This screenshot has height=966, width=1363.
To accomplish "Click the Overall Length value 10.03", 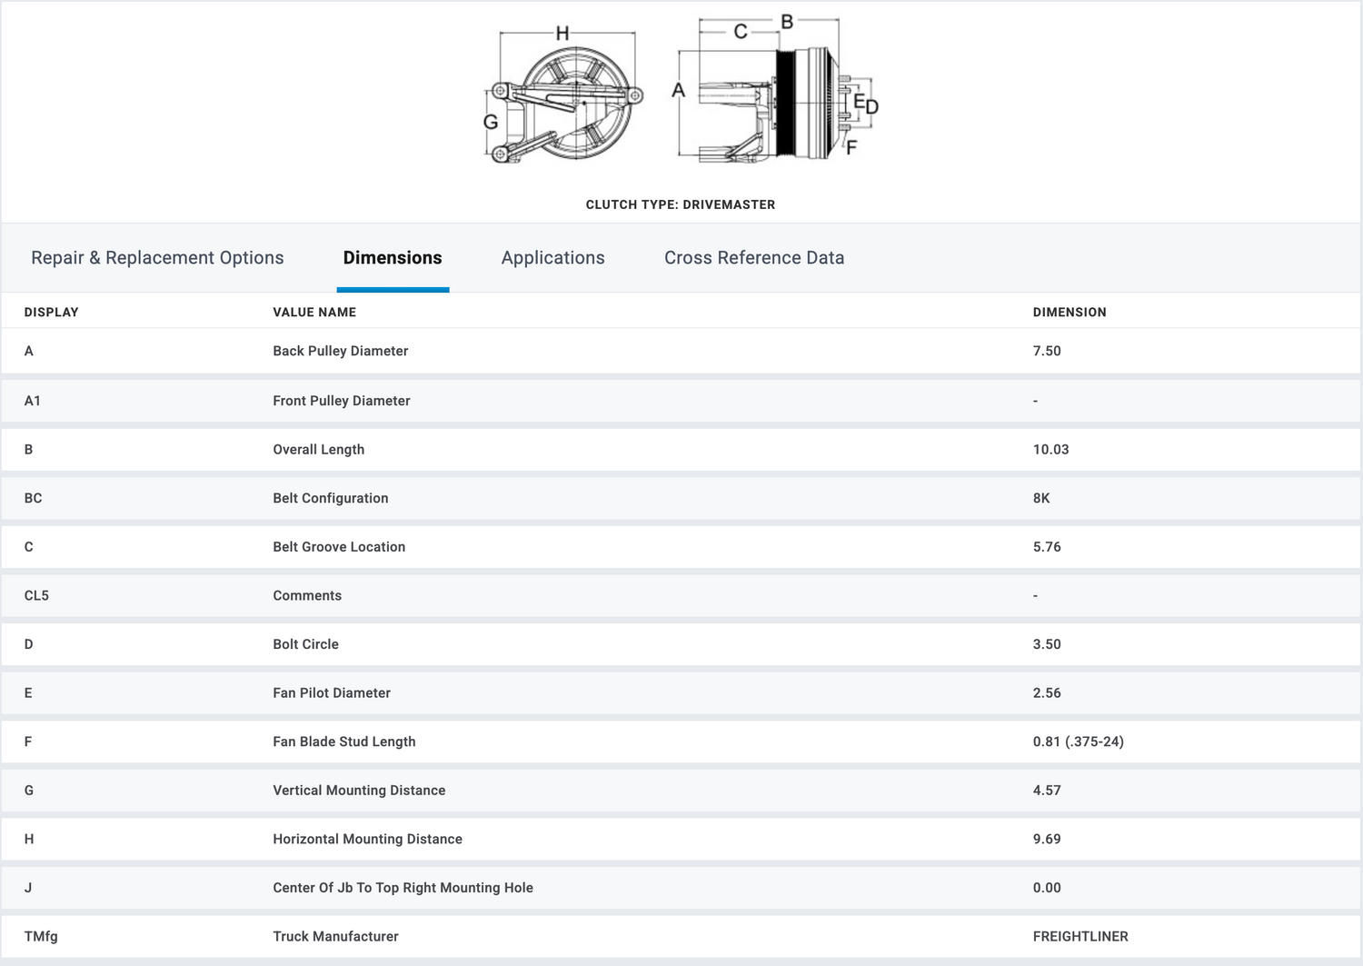I will coord(1050,449).
